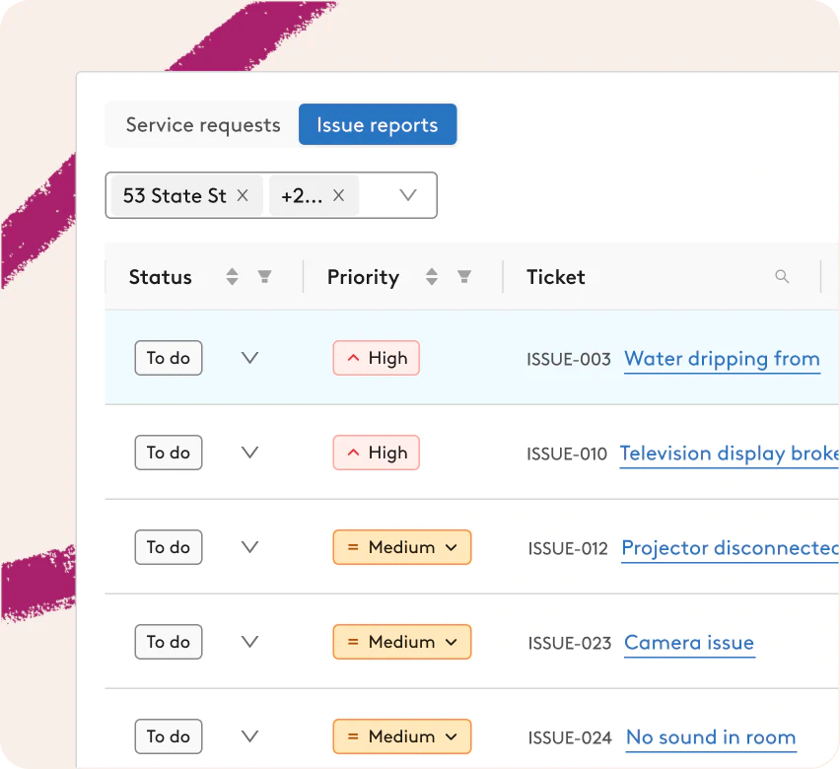840x769 pixels.
Task: Click the ISSUE-010 ticket ID
Action: tap(567, 454)
